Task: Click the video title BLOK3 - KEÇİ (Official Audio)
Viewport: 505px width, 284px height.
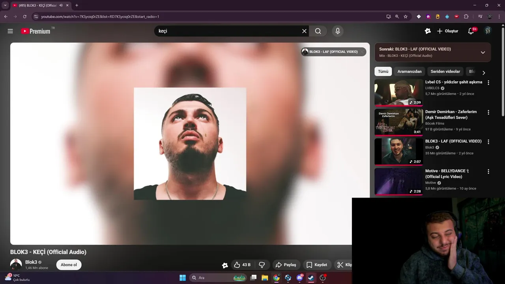Action: (x=48, y=252)
